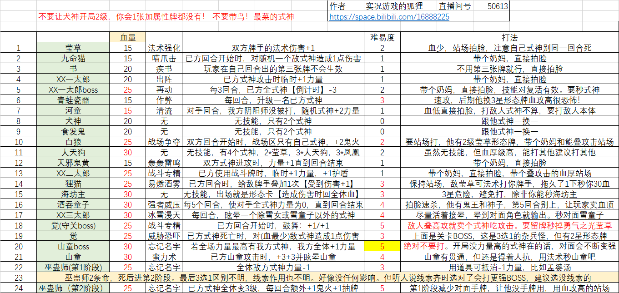Viewport: 619px width, 293px height.
Task: Select the "酒吞童子" name cell
Action: click(x=73, y=204)
